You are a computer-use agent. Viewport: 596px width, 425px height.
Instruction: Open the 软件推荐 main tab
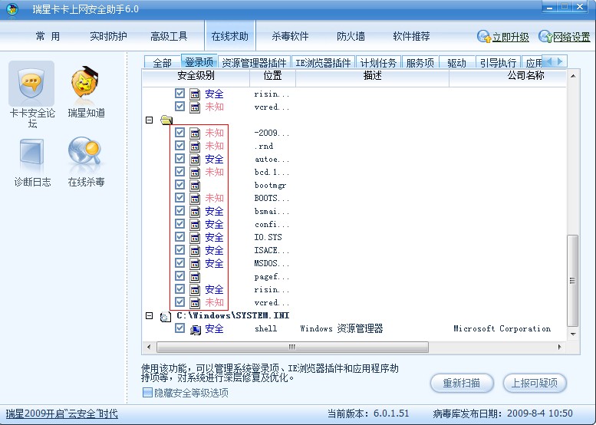pos(411,37)
